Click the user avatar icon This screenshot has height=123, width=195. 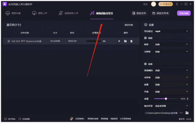pyautogui.click(x=153, y=4)
